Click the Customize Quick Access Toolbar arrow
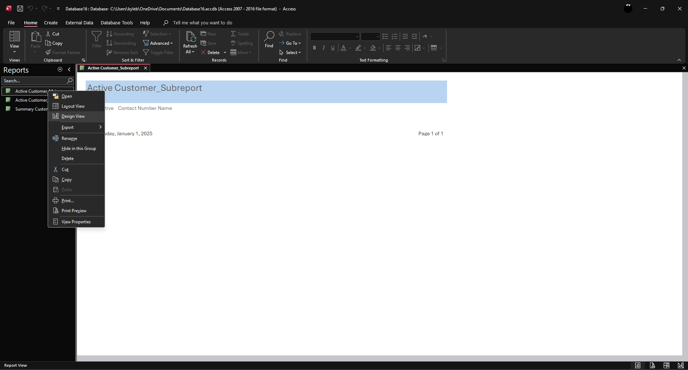Viewport: 688px width, 370px height. click(58, 9)
